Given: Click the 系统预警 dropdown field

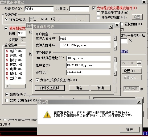Looking at the screenshot, I should (x=131, y=89).
